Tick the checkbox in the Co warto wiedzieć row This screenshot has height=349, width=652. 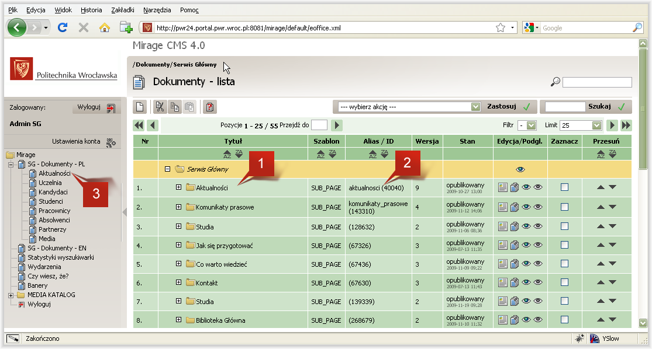tap(564, 264)
